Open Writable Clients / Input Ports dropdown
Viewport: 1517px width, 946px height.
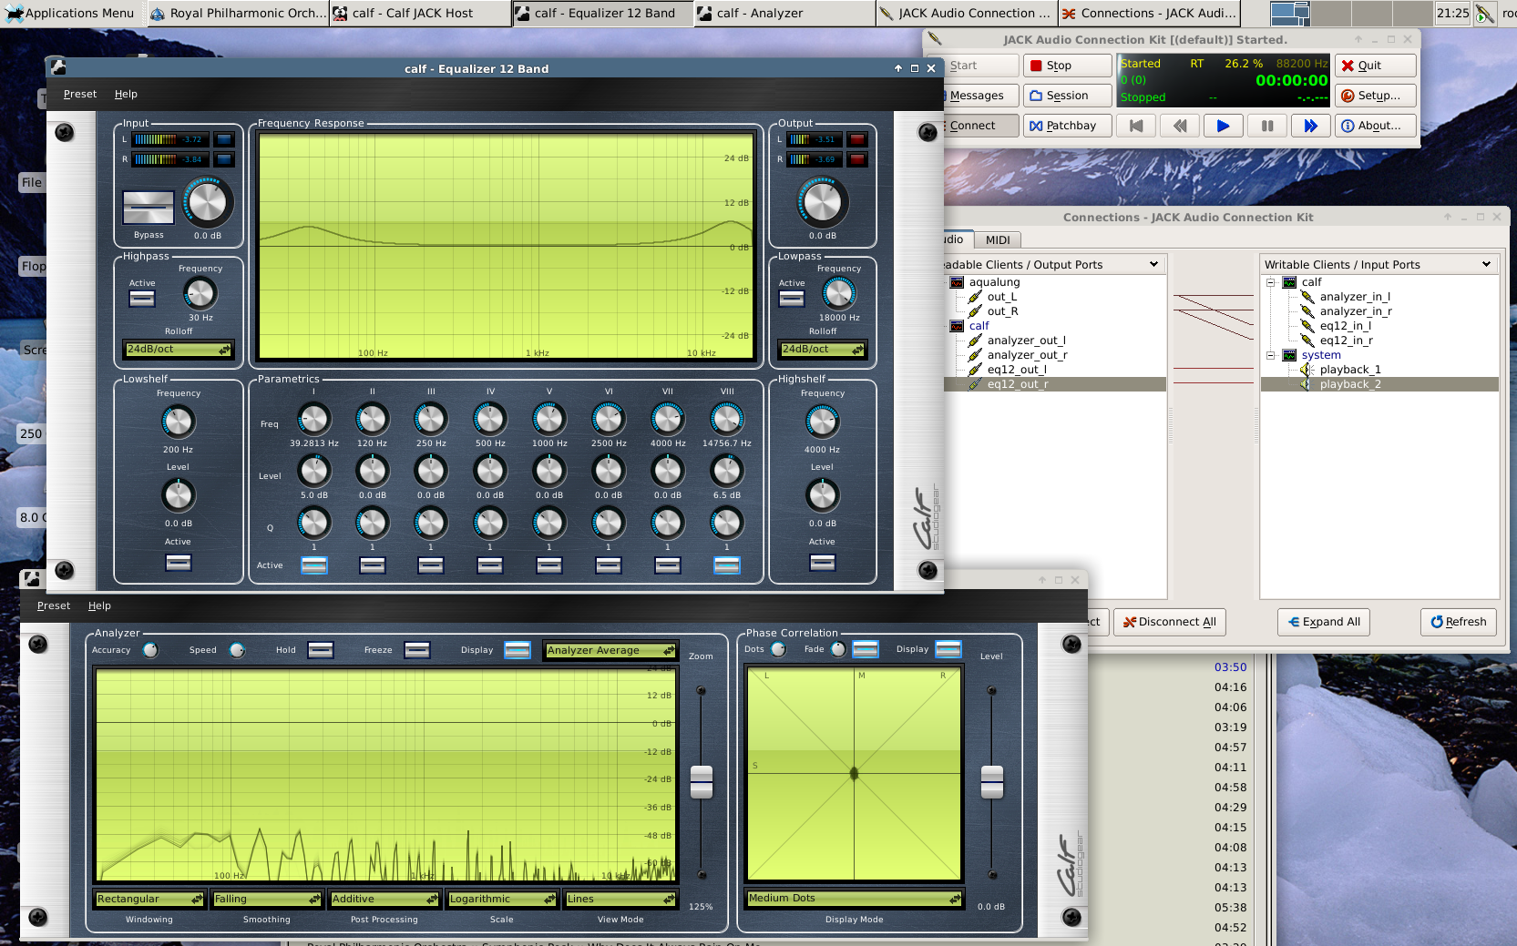[x=1379, y=264]
